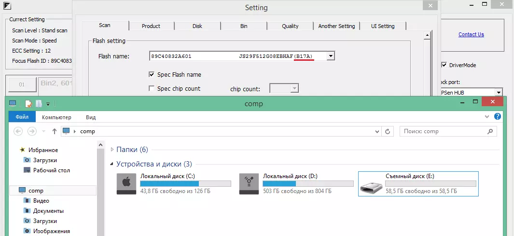514x236 pixels.
Task: Enable the Spec chip count checkbox
Action: (x=152, y=89)
